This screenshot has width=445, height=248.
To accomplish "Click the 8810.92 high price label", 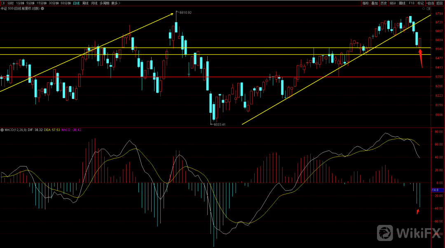I will (185, 13).
